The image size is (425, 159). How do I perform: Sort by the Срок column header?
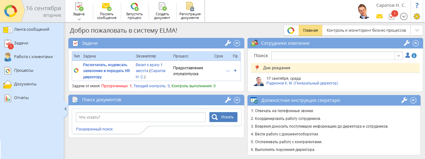pyautogui.click(x=219, y=56)
